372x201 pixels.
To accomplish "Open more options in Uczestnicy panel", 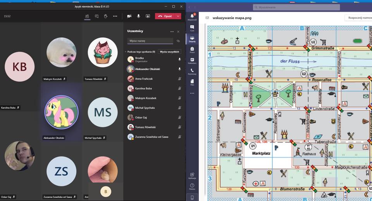I will [172, 31].
